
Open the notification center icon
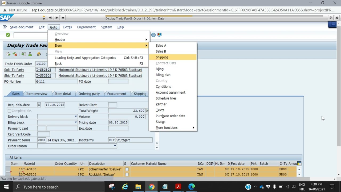pyautogui.click(x=332, y=187)
